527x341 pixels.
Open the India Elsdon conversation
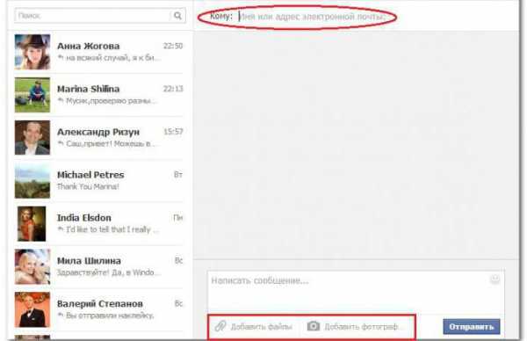pyautogui.click(x=99, y=224)
